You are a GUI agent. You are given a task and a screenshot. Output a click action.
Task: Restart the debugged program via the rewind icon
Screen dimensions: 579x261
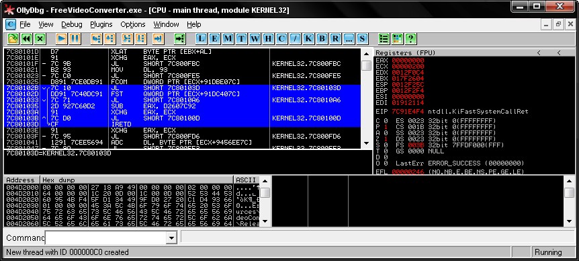click(26, 38)
